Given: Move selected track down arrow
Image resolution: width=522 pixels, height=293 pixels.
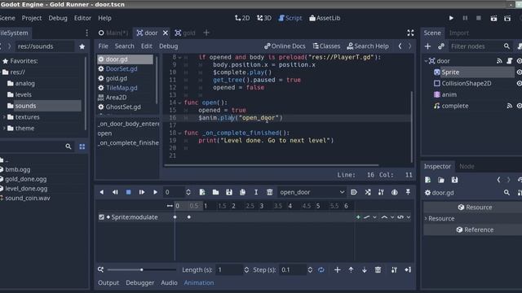Looking at the screenshot, I should (365, 269).
